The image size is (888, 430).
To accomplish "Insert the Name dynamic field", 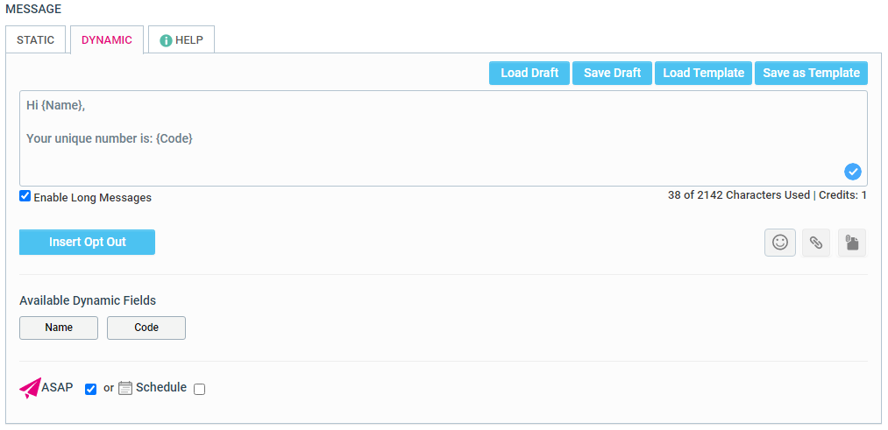I will (x=59, y=328).
